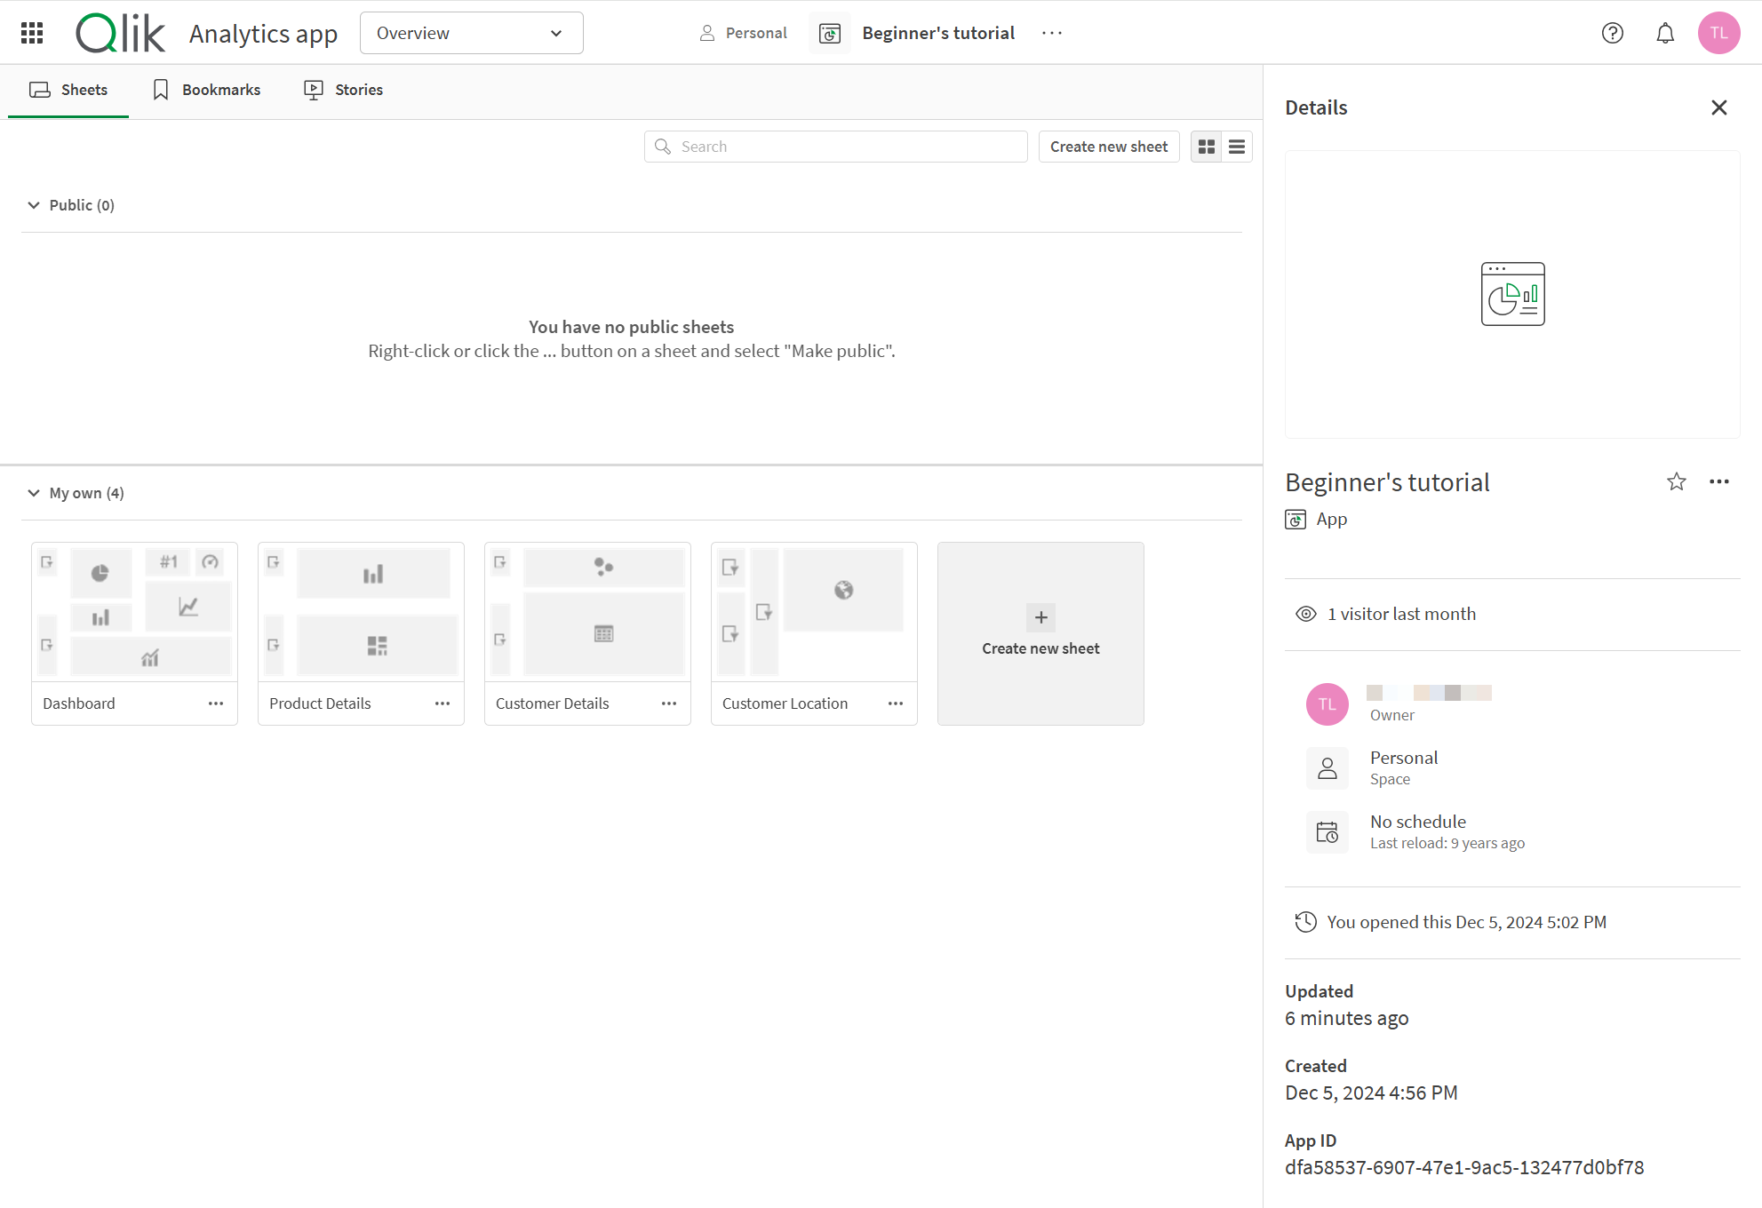Collapse the My own sheets section
The image size is (1762, 1208).
click(34, 493)
